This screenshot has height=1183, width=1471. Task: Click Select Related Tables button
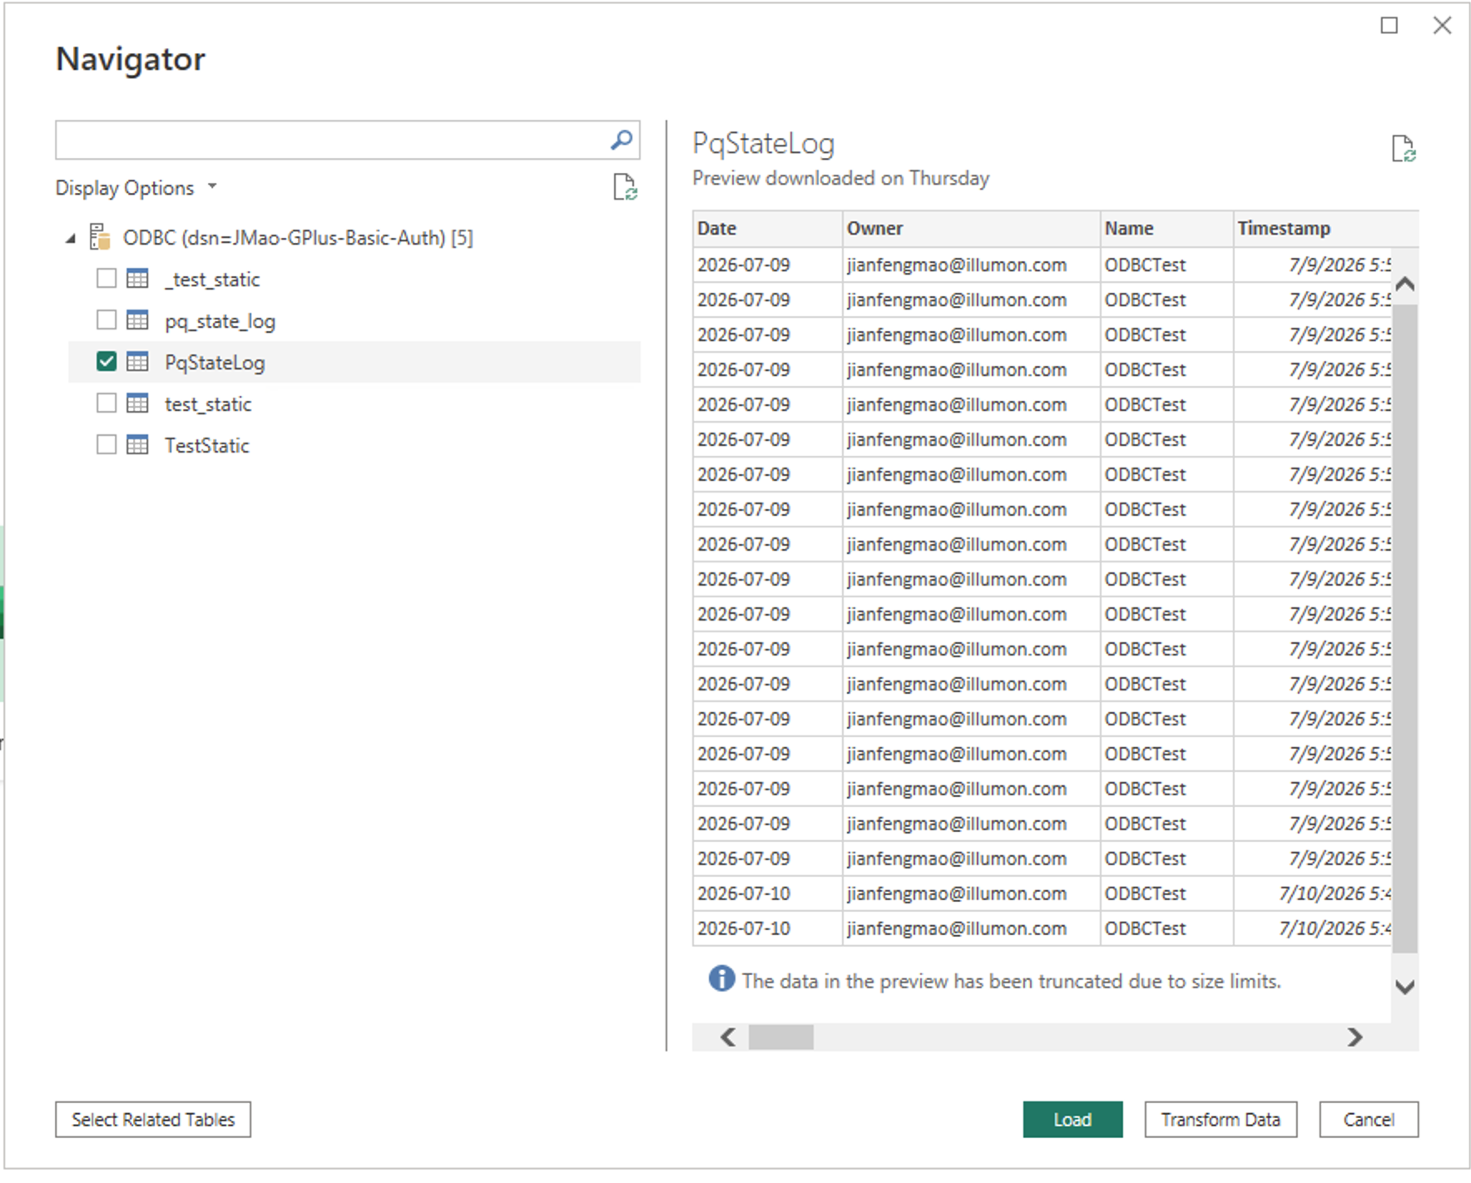(153, 1120)
